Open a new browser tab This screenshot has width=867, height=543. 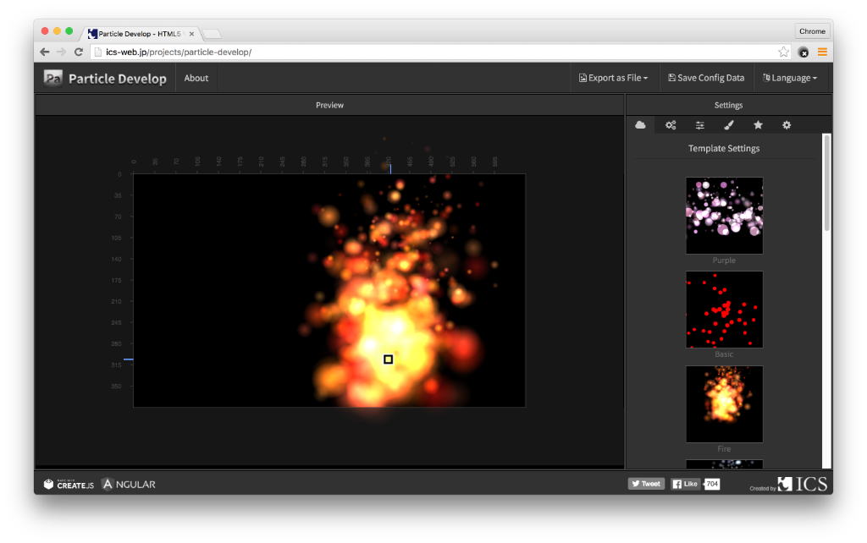tap(211, 34)
